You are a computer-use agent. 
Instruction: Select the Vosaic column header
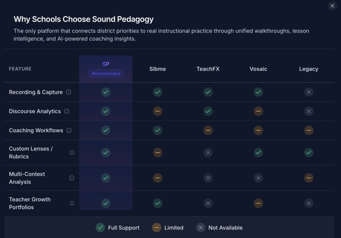pyautogui.click(x=258, y=69)
